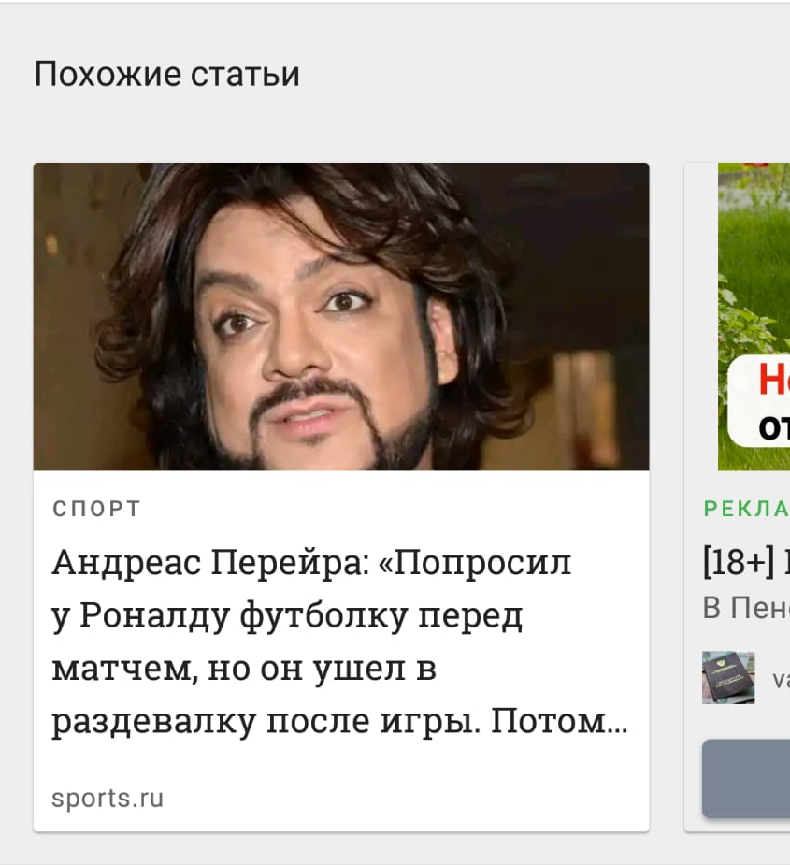Click the СПОРТ category label
Screen dimensions: 790x865
(97, 509)
